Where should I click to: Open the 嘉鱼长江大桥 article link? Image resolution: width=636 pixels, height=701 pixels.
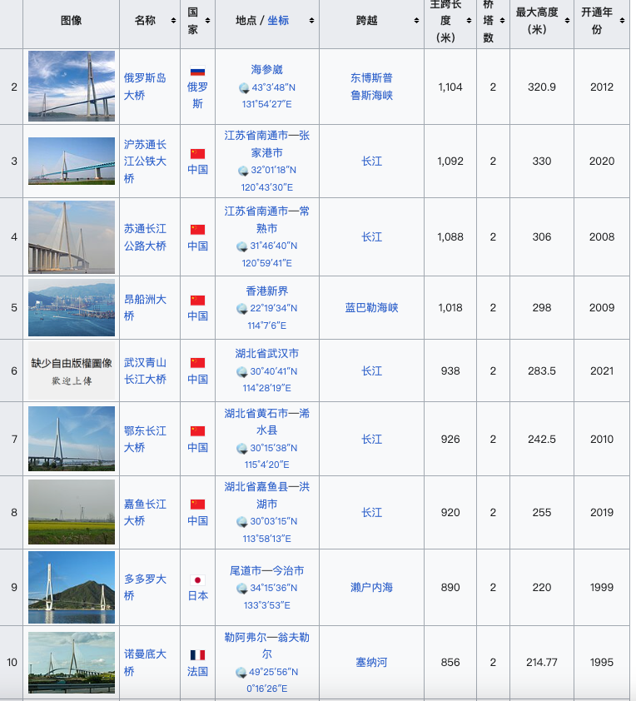145,512
